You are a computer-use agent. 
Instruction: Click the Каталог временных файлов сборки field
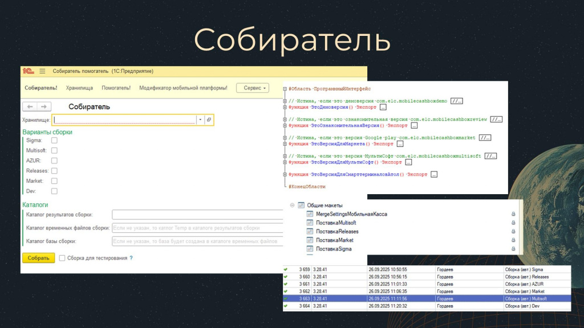pyautogui.click(x=197, y=228)
